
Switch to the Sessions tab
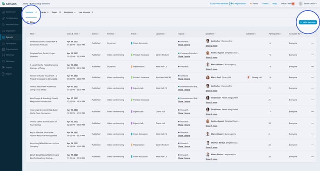point(31,12)
